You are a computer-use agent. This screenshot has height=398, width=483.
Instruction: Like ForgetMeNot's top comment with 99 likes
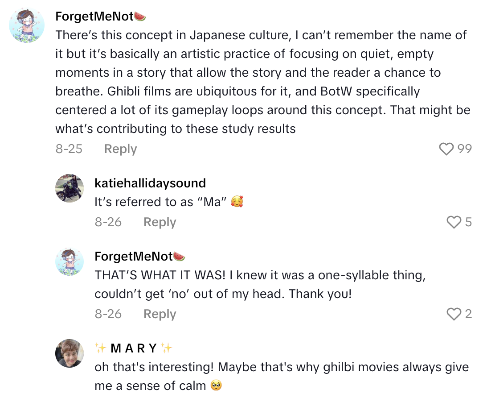pos(446,149)
